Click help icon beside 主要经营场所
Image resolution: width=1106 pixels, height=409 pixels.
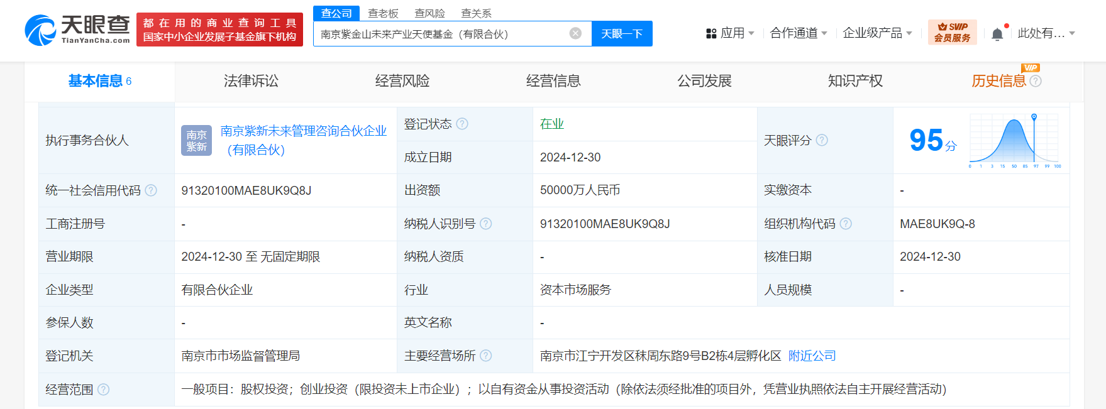(485, 356)
